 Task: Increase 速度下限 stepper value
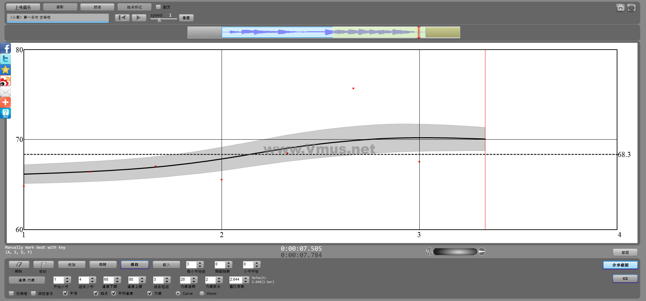tap(117, 278)
